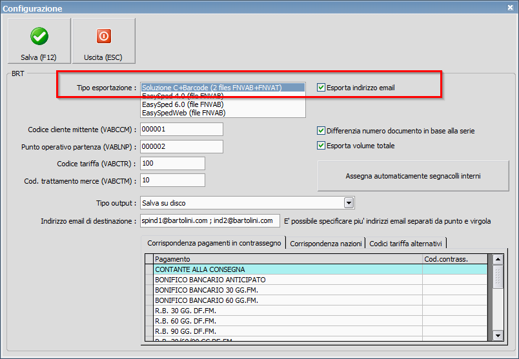The width and height of the screenshot is (519, 359).
Task: Click Cod.contrass. cell of CONTANTE ALLA CONSEGNA
Action: click(x=455, y=269)
